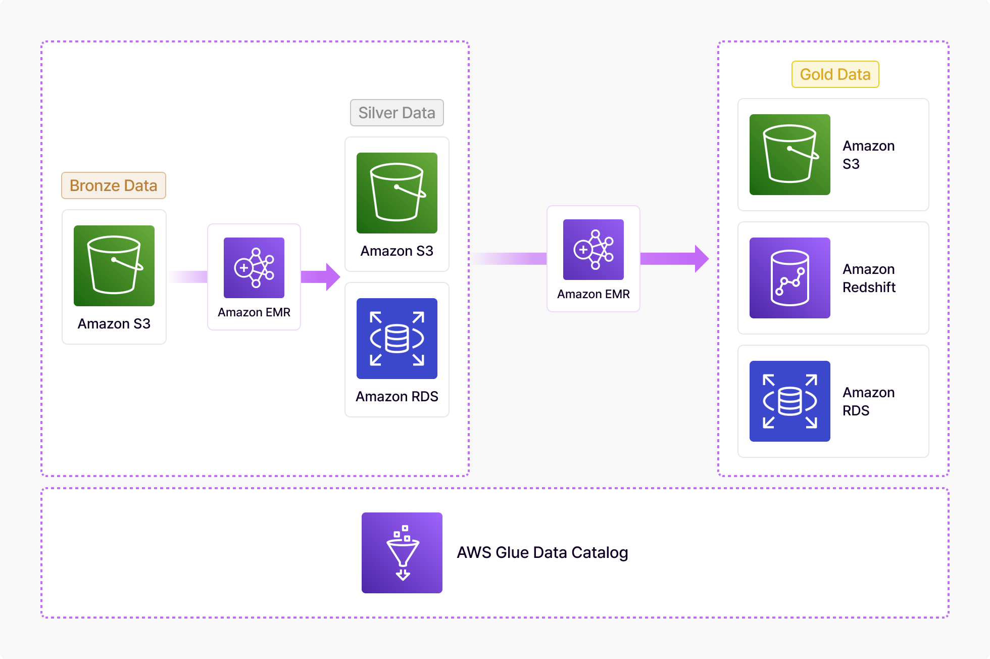Viewport: 990px width, 659px height.
Task: Select the Gold Data label
Action: click(835, 74)
